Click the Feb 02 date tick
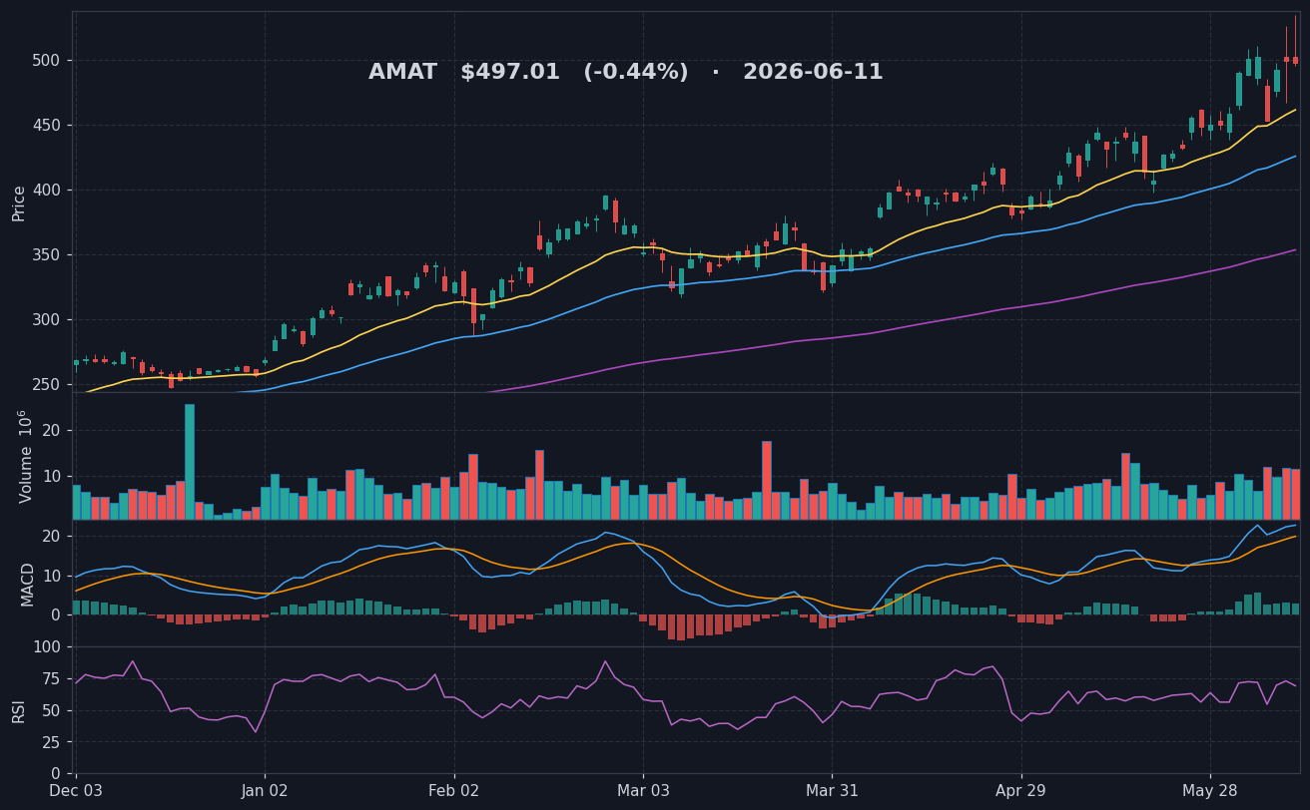This screenshot has width=1310, height=810. [x=454, y=791]
